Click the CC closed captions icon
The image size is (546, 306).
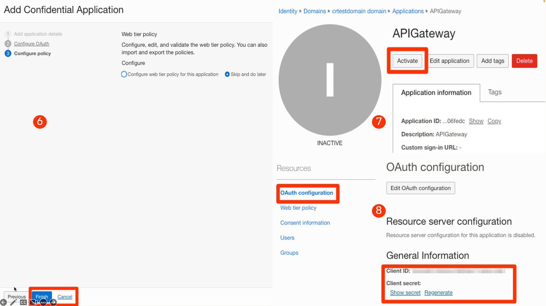pyautogui.click(x=23, y=302)
